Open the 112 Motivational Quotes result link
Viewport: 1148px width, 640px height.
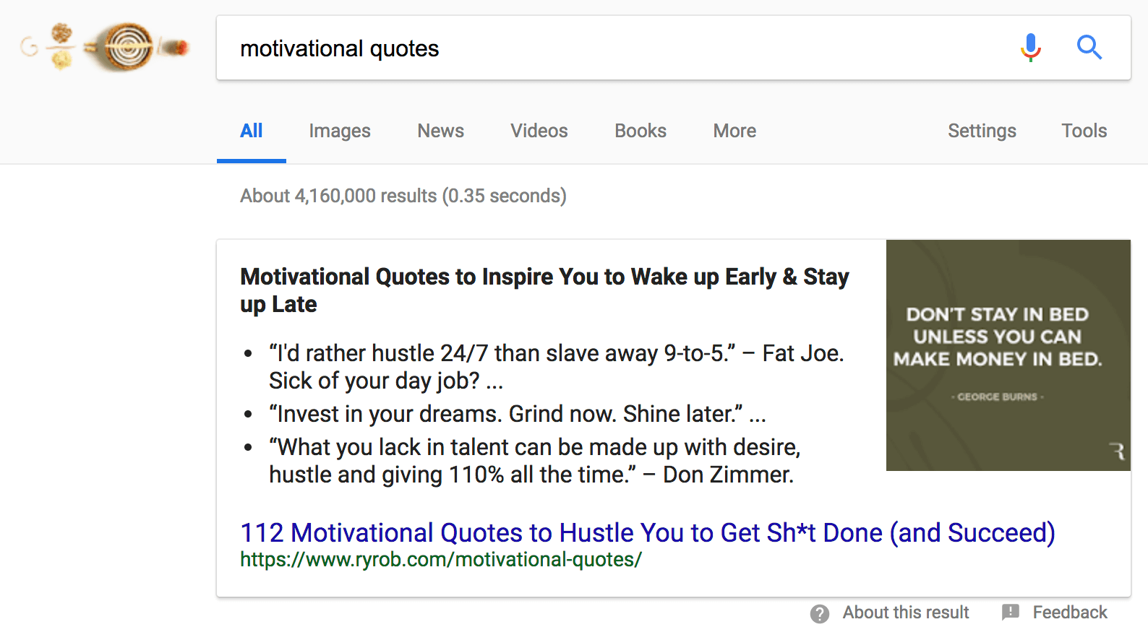click(x=648, y=532)
